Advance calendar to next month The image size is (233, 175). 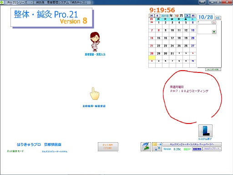[x=187, y=15]
